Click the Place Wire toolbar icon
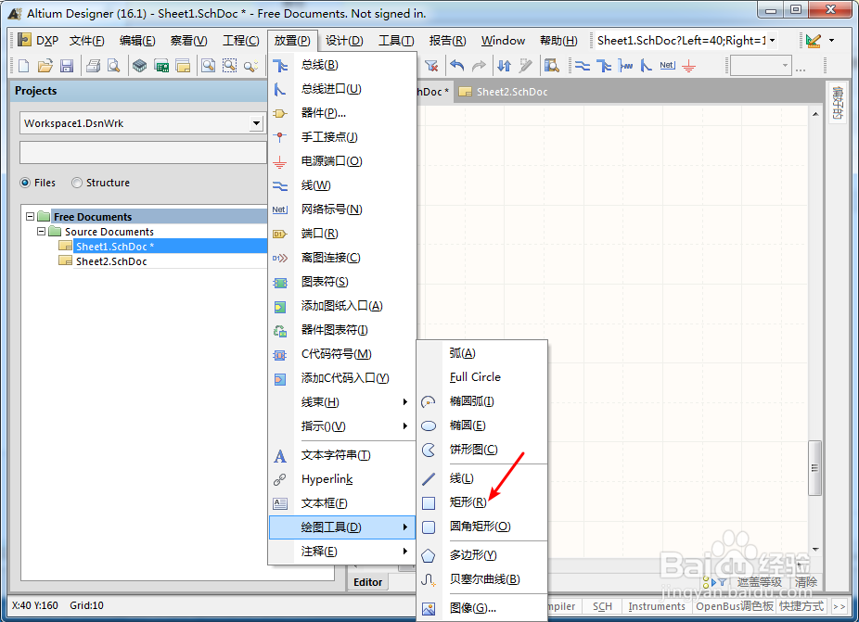 click(x=583, y=66)
